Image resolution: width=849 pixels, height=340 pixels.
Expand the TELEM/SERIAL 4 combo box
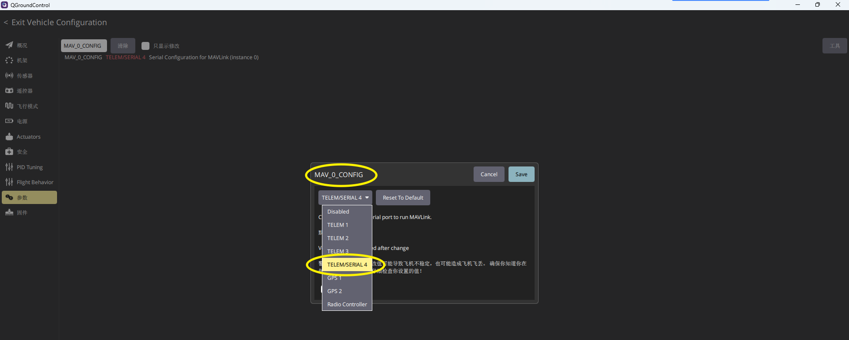click(x=345, y=198)
